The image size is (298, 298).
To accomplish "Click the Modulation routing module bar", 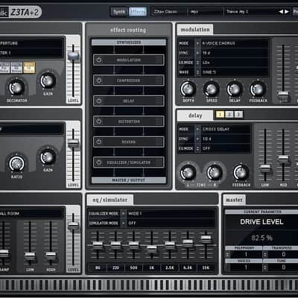I will tap(129, 60).
